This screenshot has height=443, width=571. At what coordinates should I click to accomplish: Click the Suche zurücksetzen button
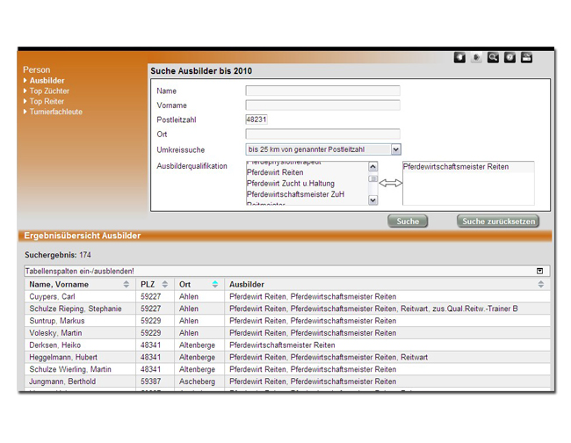point(497,221)
